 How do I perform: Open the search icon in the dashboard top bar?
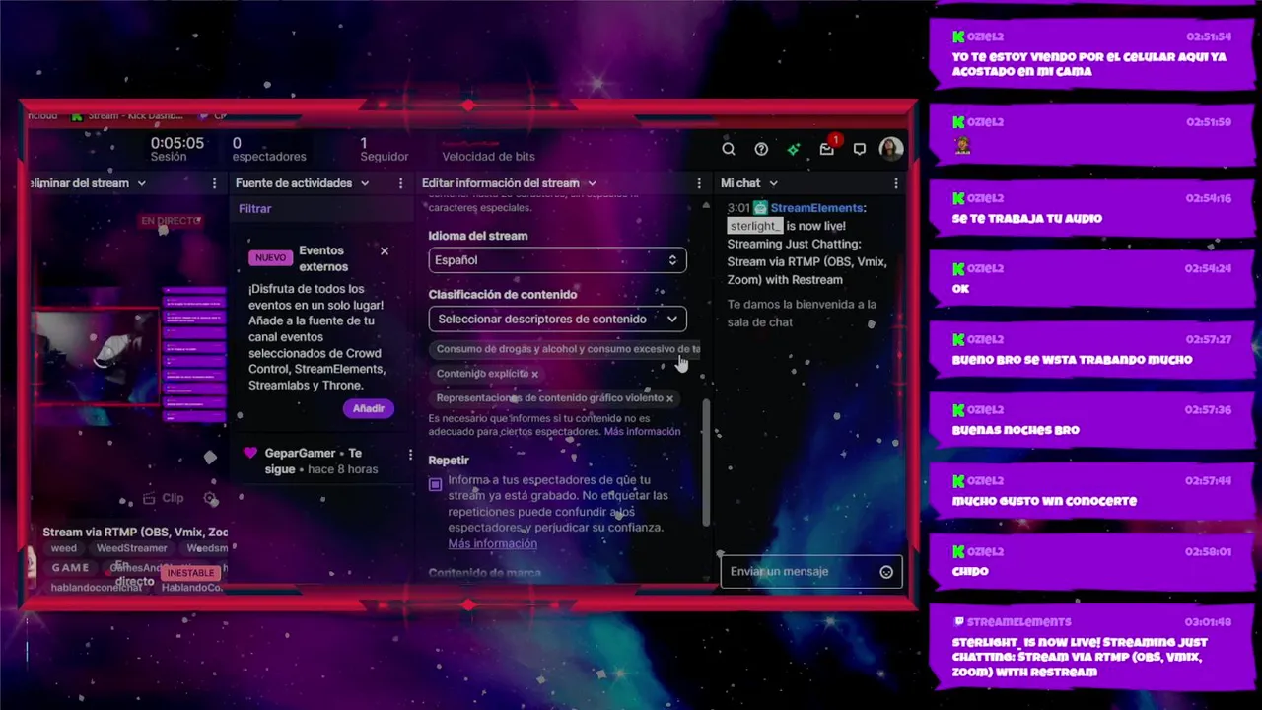[x=729, y=149]
